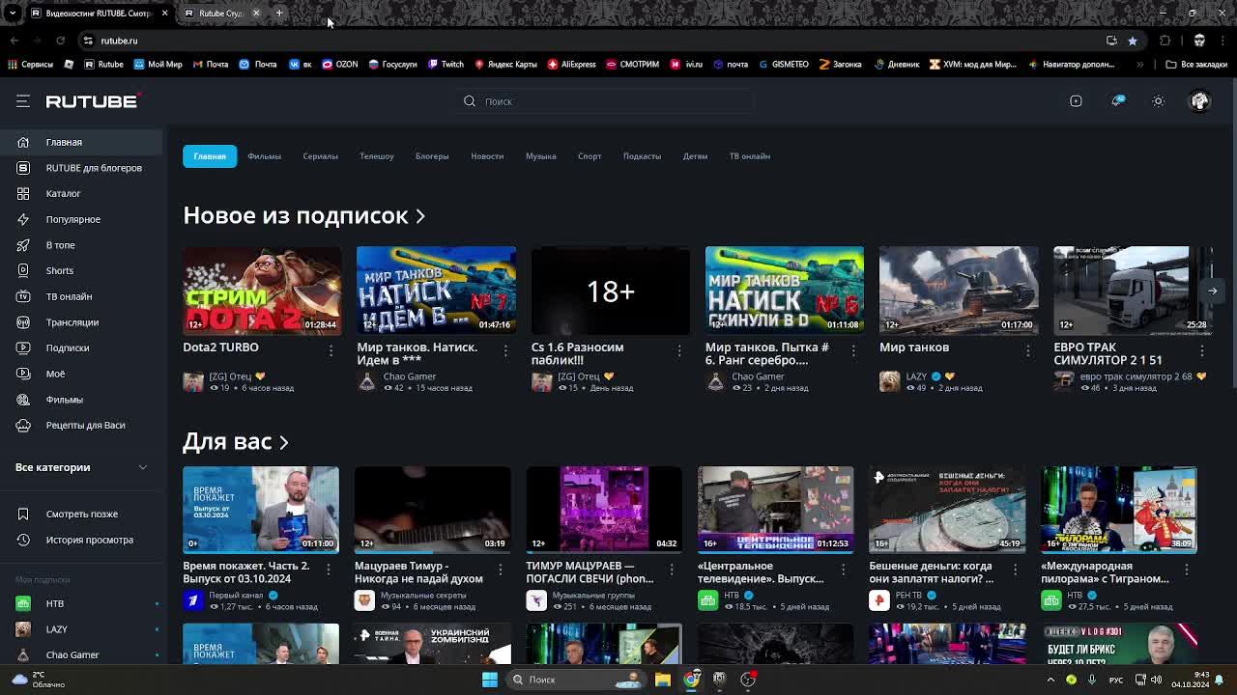
Task: Select the Фильмы category tab
Action: click(264, 156)
